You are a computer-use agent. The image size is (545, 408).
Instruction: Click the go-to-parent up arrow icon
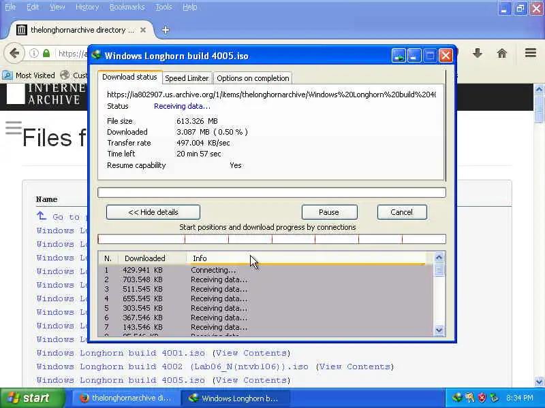tap(42, 216)
